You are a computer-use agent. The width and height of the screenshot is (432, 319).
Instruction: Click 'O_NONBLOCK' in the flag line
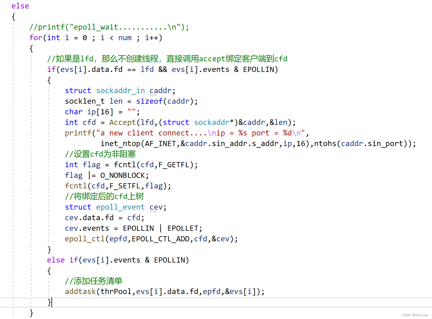coord(123,175)
